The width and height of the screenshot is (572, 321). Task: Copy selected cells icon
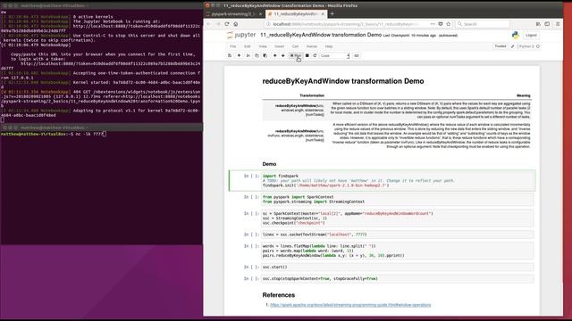(x=257, y=55)
